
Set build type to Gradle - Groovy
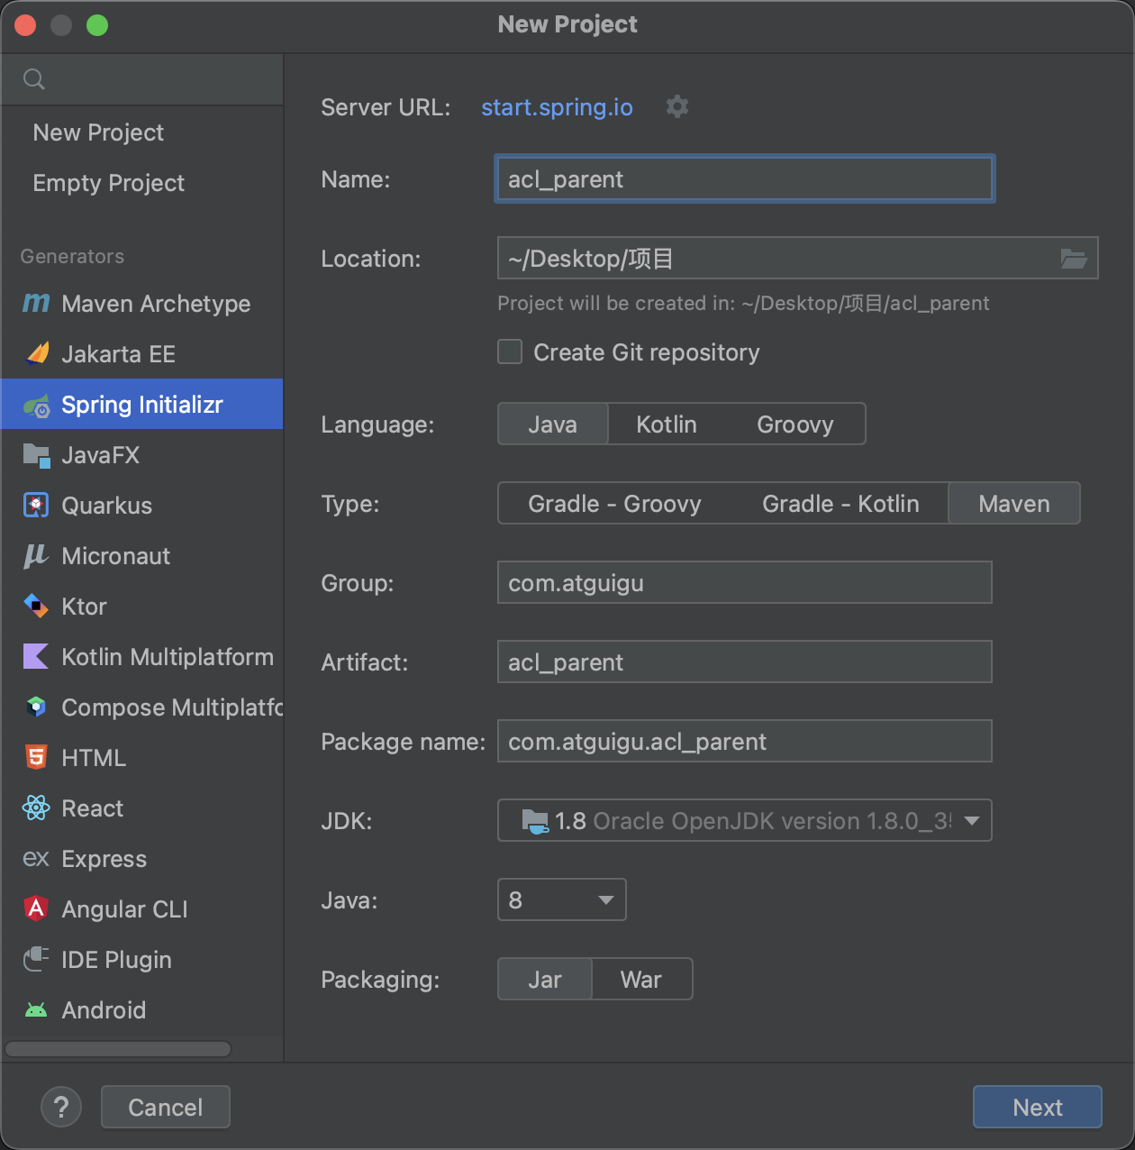tap(614, 504)
